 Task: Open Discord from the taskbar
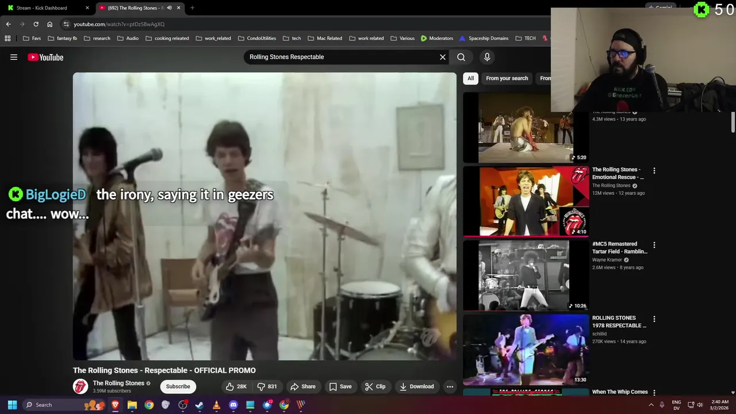click(x=233, y=405)
